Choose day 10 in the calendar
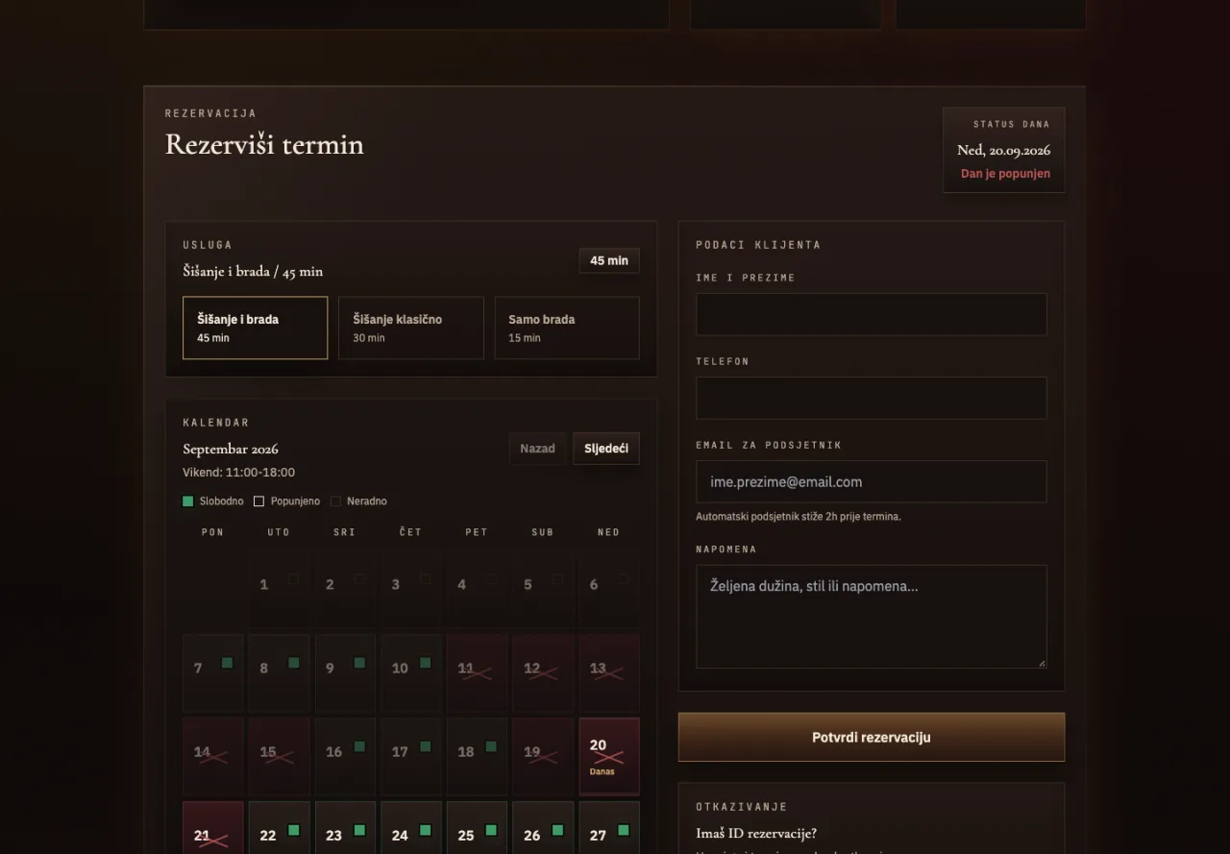 point(411,672)
